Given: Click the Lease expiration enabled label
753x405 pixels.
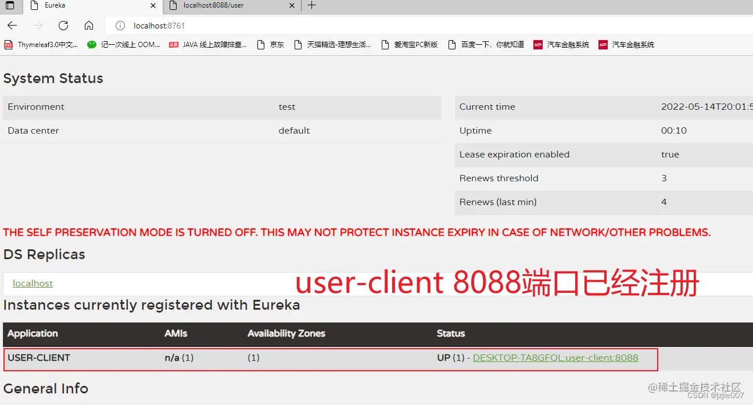Looking at the screenshot, I should coord(514,155).
